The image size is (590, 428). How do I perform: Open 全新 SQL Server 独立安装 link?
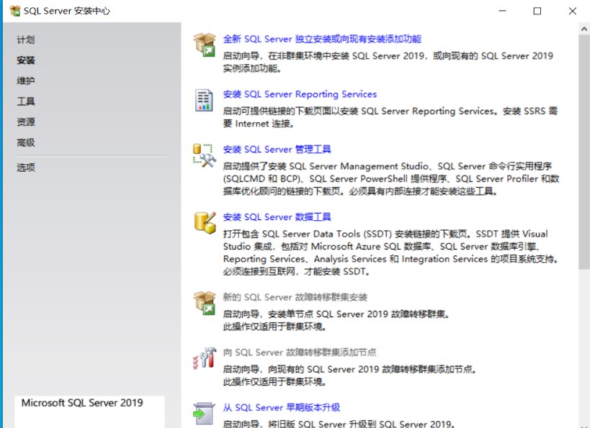tap(322, 39)
